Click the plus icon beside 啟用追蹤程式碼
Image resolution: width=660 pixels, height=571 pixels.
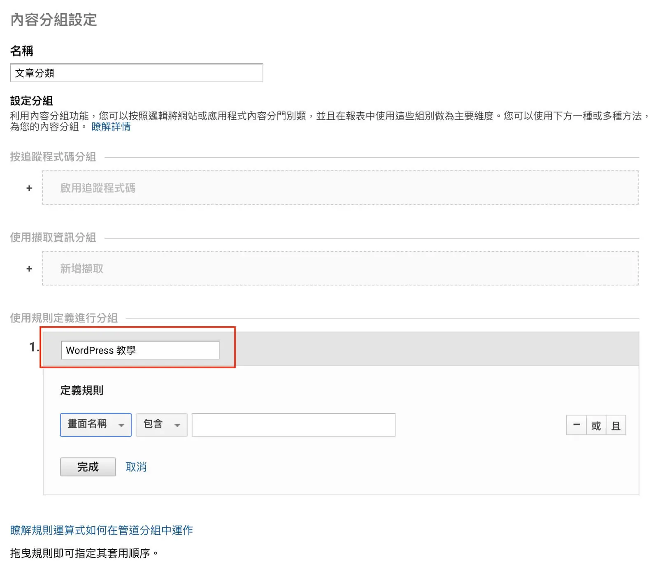tap(29, 188)
